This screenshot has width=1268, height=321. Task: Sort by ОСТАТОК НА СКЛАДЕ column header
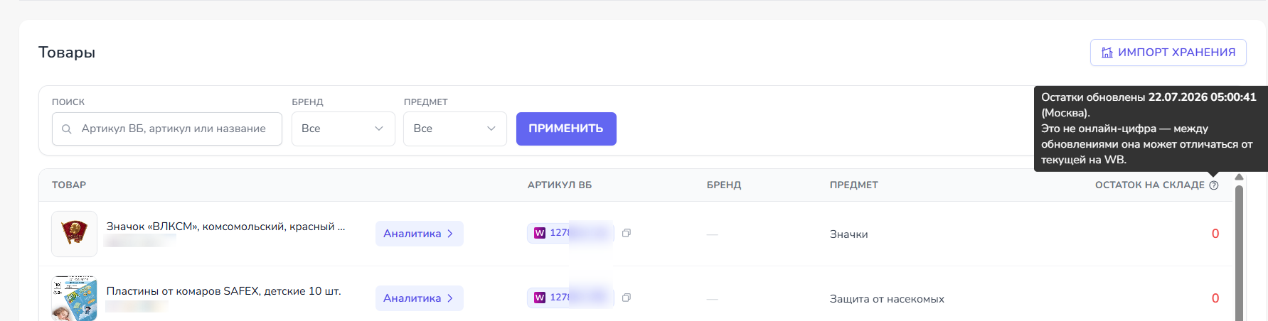point(1150,185)
